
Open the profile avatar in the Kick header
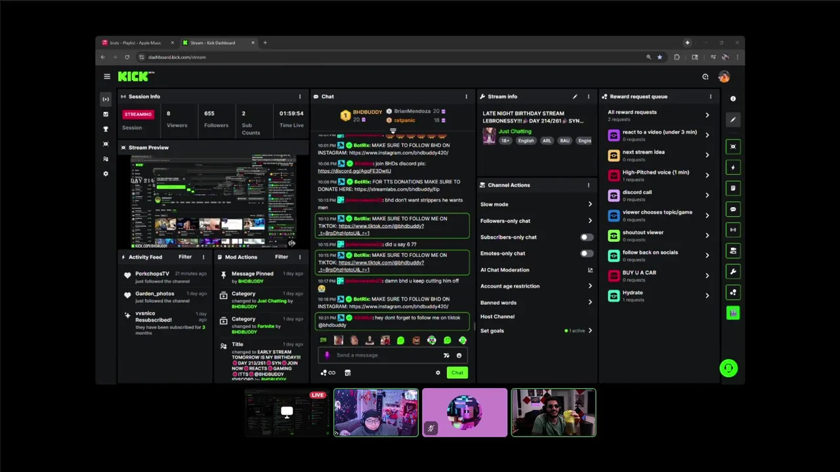pos(724,77)
